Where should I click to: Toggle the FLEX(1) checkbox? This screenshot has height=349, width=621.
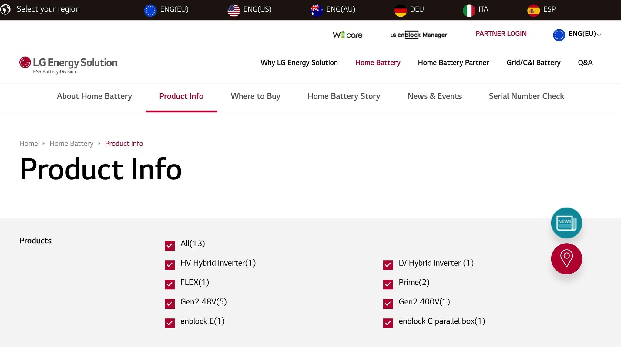(x=170, y=284)
